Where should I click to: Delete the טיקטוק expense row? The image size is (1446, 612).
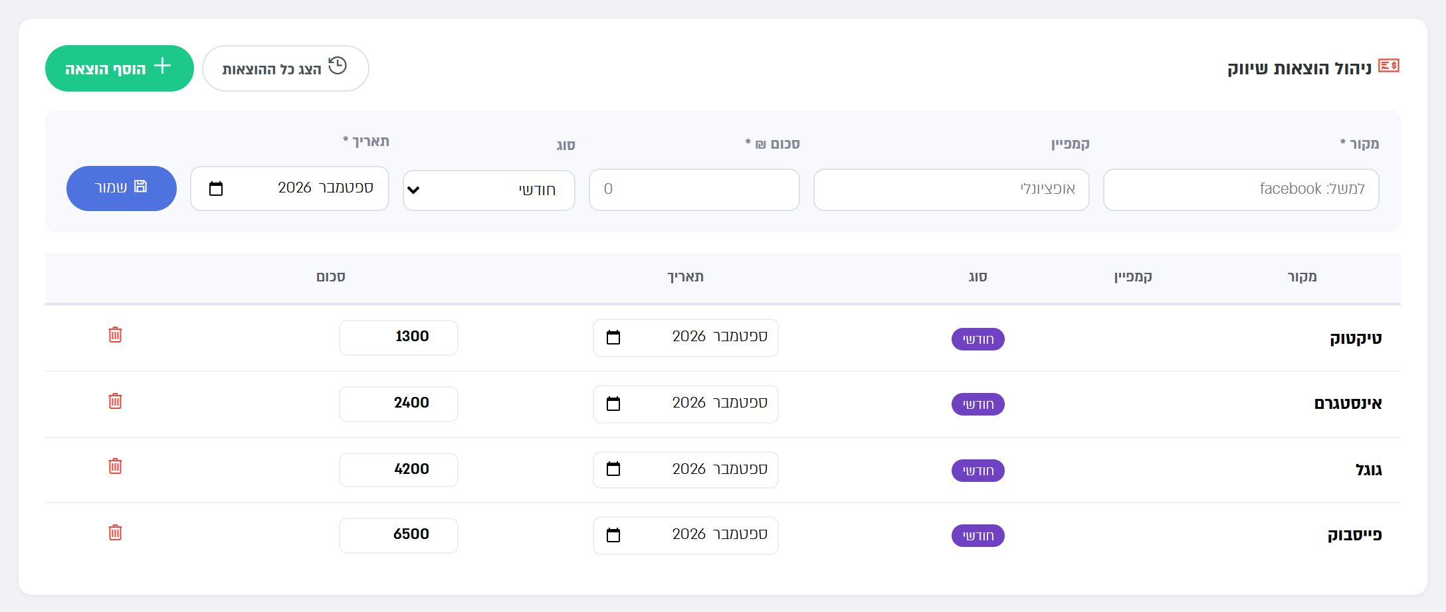click(x=116, y=335)
